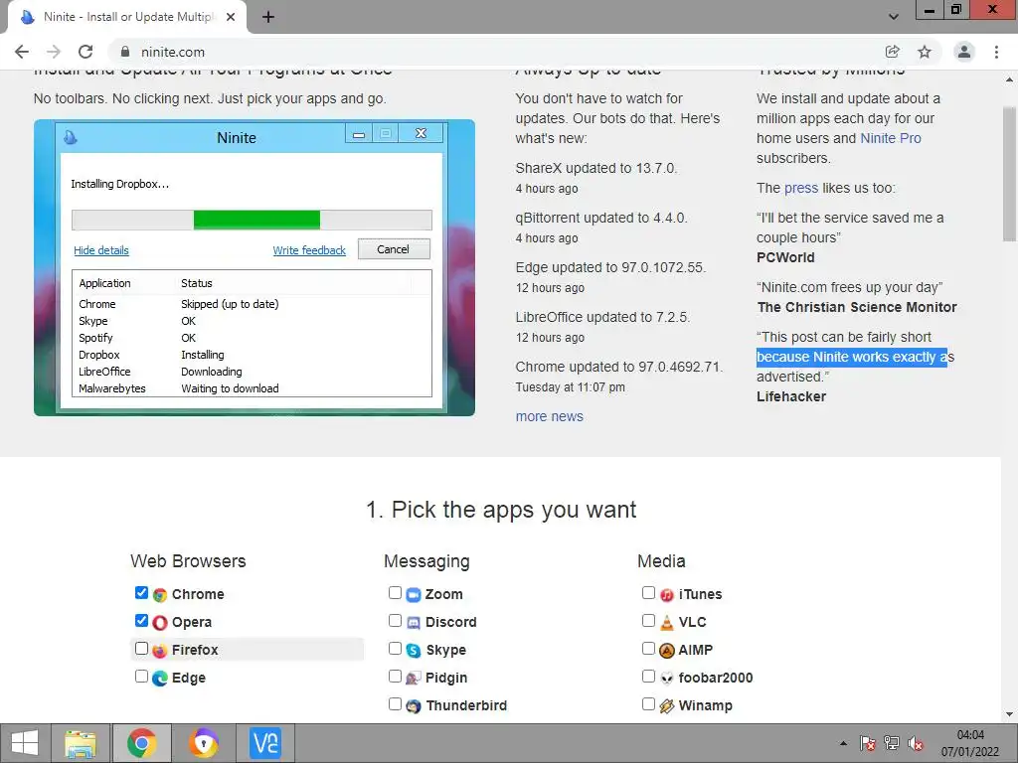The width and height of the screenshot is (1018, 763).
Task: Open the share this page icon
Action: [x=892, y=52]
